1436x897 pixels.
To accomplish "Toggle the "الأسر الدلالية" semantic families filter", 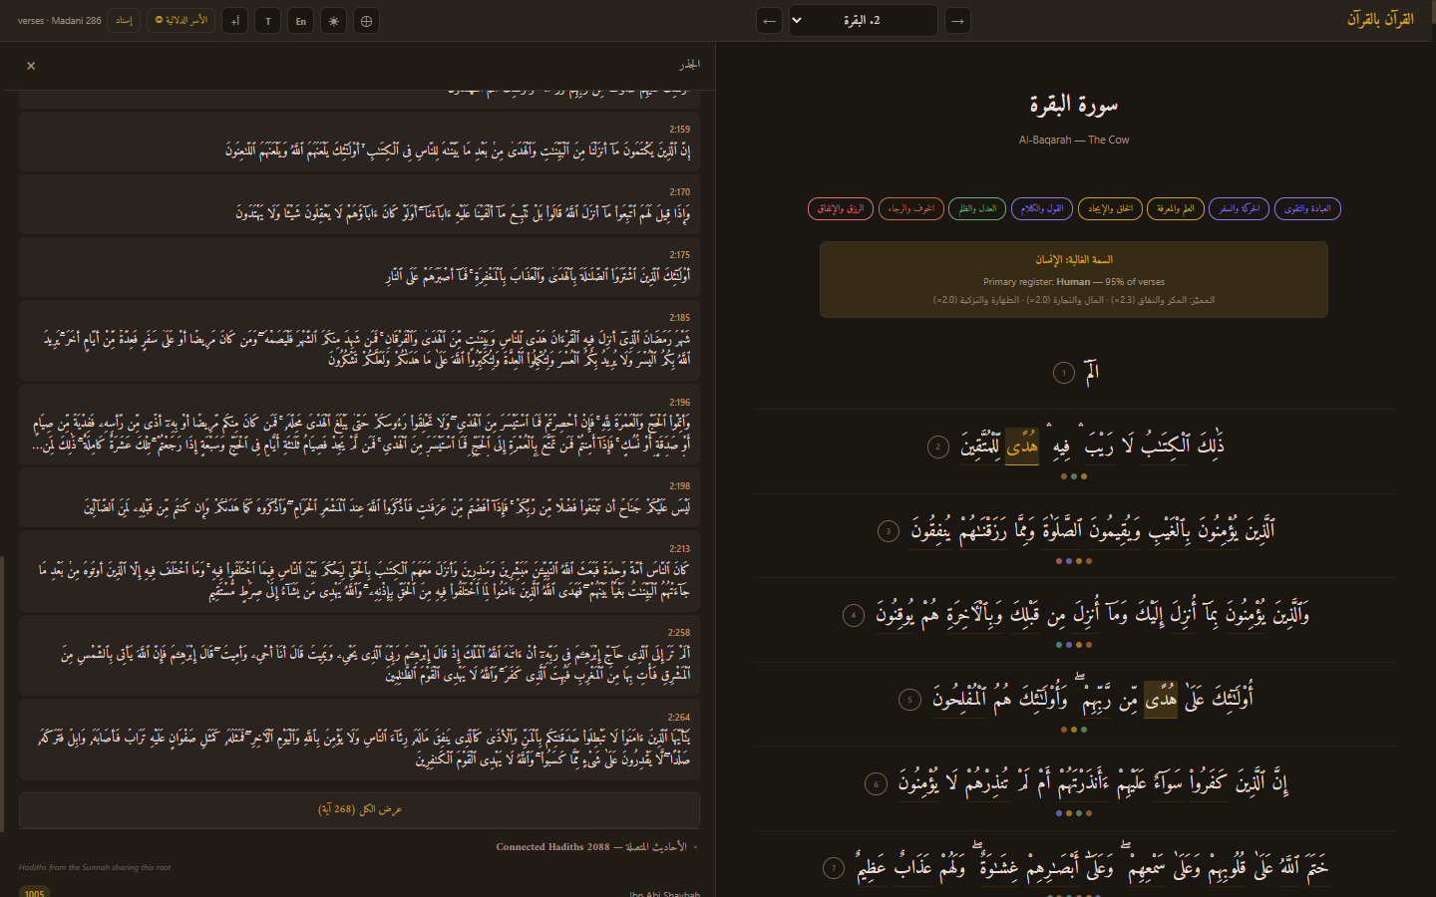I will pyautogui.click(x=180, y=20).
